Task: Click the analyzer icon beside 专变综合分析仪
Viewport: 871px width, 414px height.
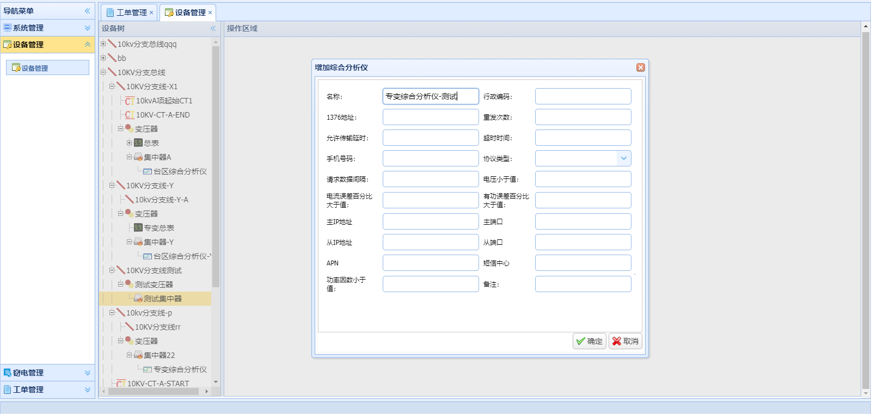Action: tap(148, 369)
